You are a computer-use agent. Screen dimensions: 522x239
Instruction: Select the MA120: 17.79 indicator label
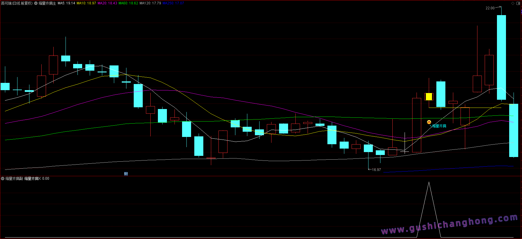click(150, 3)
